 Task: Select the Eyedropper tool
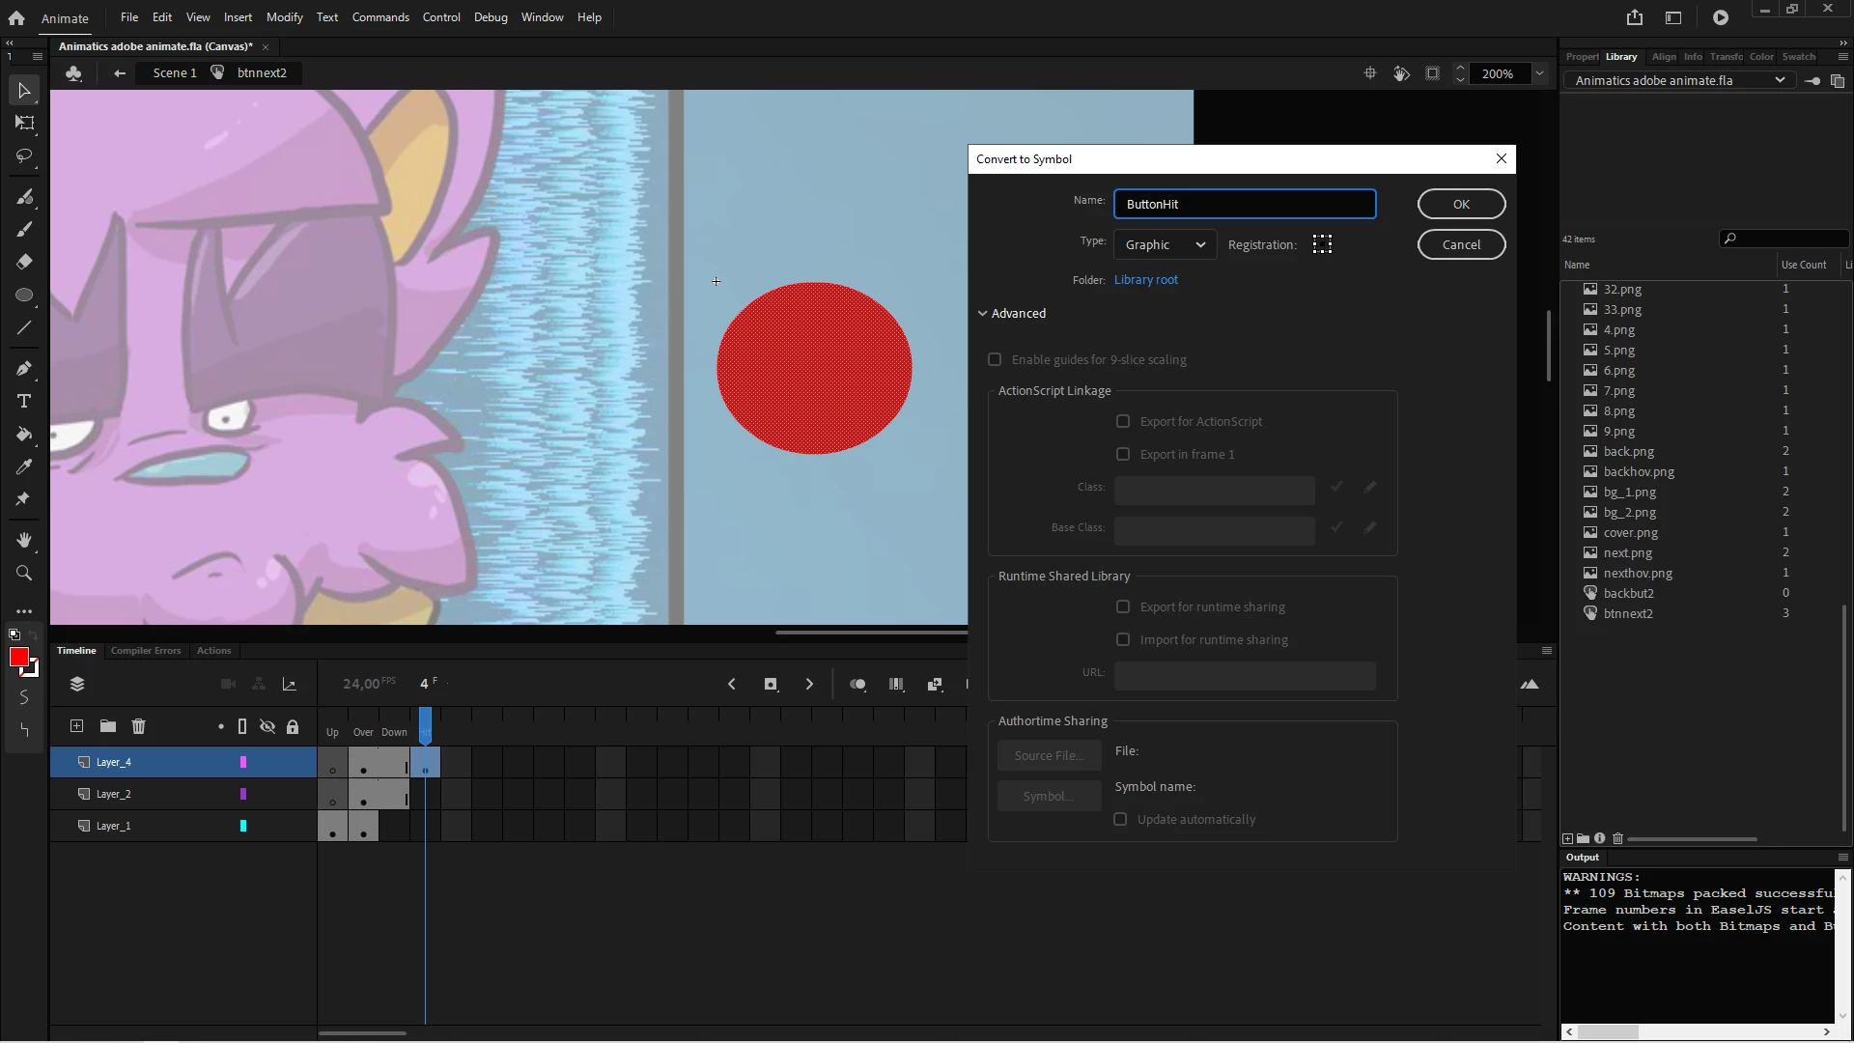click(x=24, y=466)
